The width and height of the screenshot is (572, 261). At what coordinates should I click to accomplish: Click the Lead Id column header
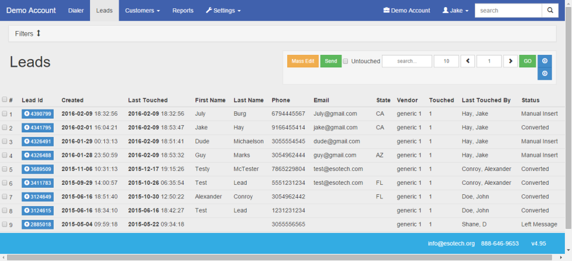tap(32, 100)
